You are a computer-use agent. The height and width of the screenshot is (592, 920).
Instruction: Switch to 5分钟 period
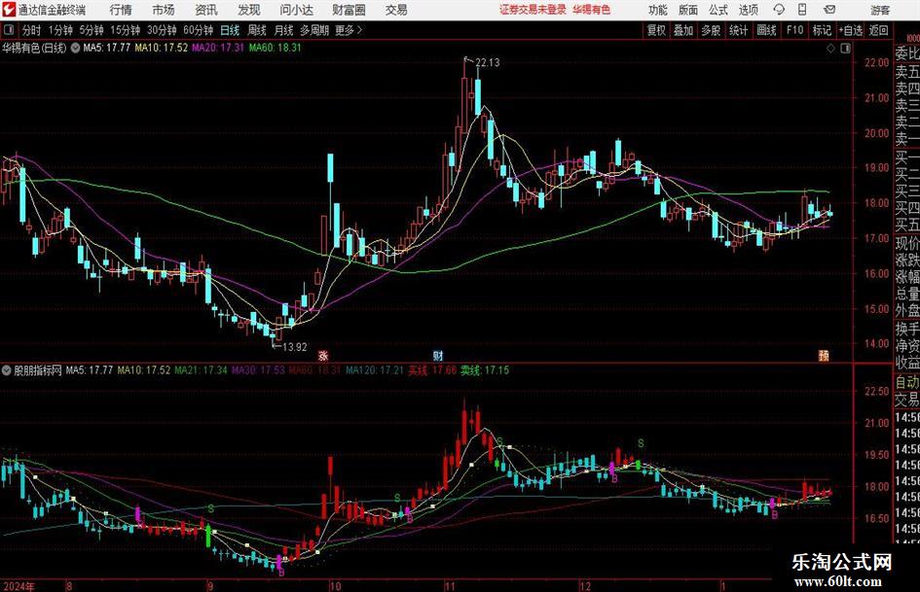(92, 30)
